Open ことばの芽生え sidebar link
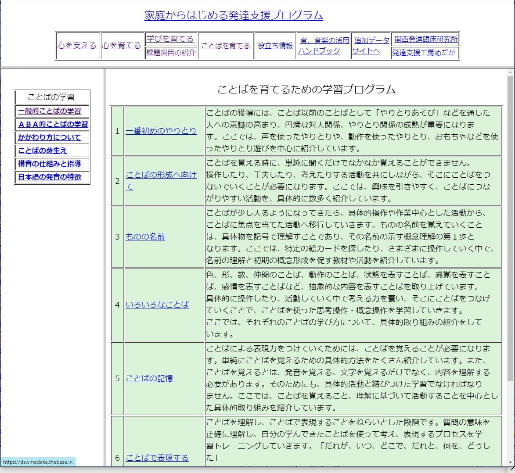Screen dimensions: 515x473 click(x=42, y=150)
